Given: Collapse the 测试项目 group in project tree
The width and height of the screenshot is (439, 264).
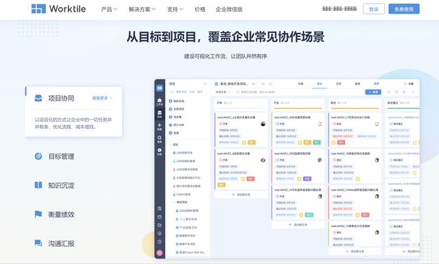Looking at the screenshot, I should [174, 202].
